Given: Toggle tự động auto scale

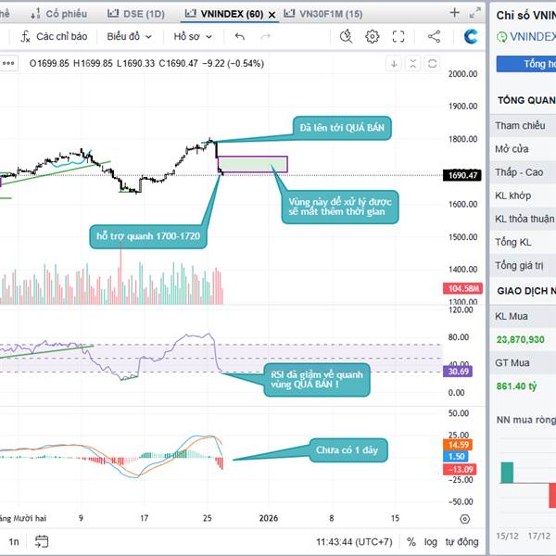Looking at the screenshot, I should coord(461,541).
